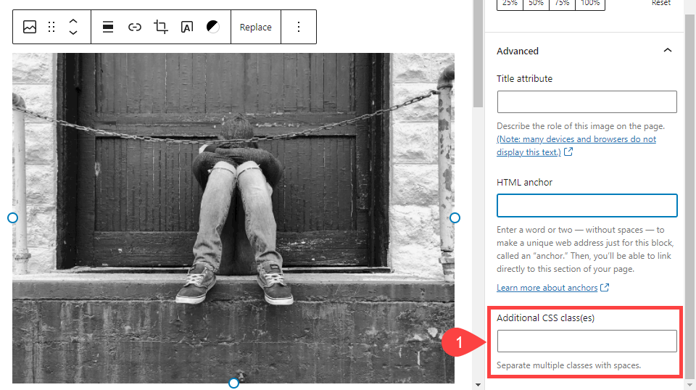Click into the Title attribute field

(x=587, y=101)
